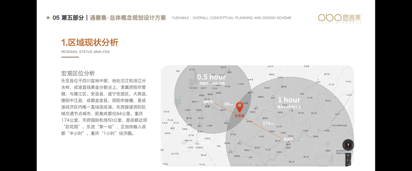Rotate the map using the compass left arrow

(x=344, y=145)
